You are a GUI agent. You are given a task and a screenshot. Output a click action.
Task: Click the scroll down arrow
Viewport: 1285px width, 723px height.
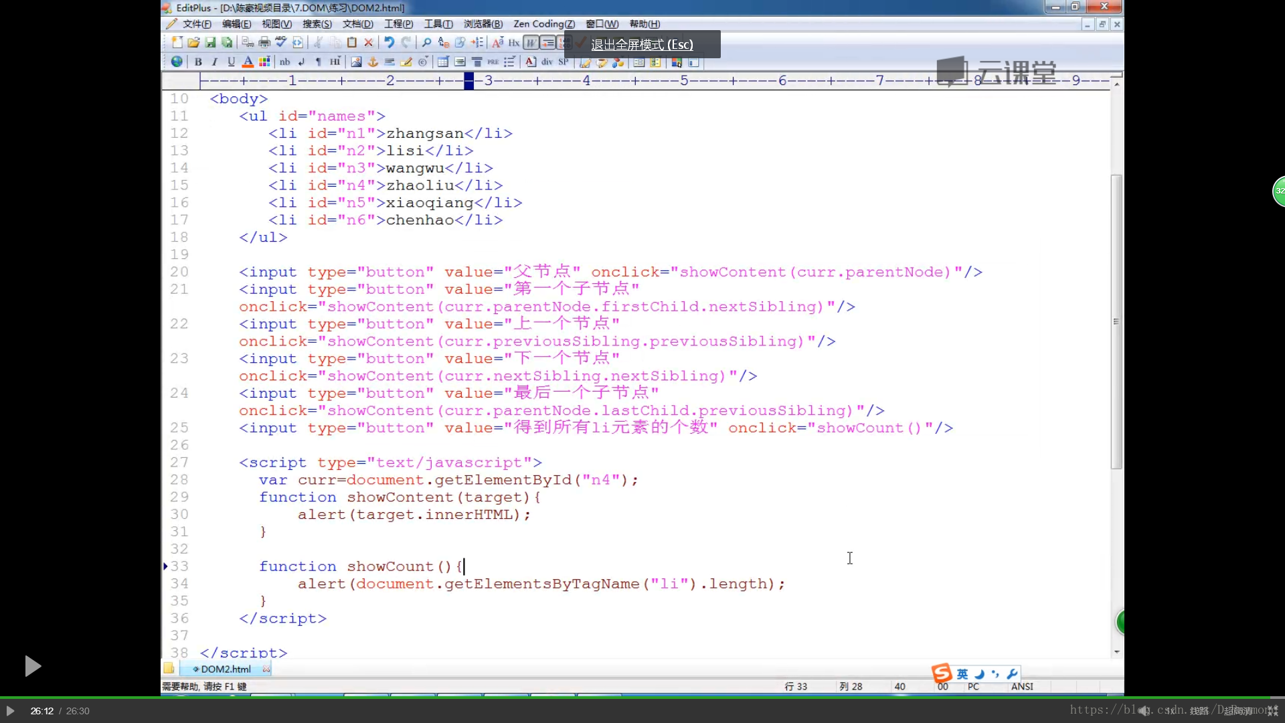click(1116, 652)
